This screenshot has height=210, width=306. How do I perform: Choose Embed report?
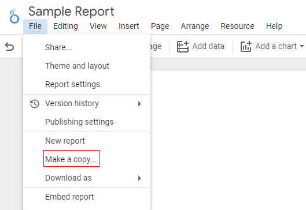(87, 197)
